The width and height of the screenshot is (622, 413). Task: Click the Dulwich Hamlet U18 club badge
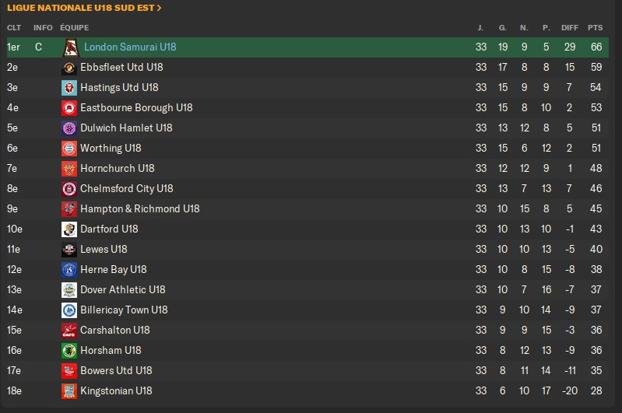pyautogui.click(x=69, y=128)
